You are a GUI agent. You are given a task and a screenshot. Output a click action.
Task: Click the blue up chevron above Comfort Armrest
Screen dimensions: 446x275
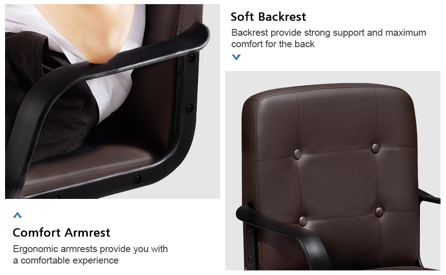coord(17,215)
